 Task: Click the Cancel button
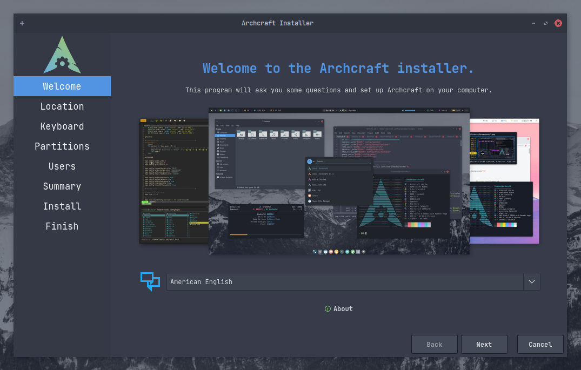pyautogui.click(x=540, y=345)
